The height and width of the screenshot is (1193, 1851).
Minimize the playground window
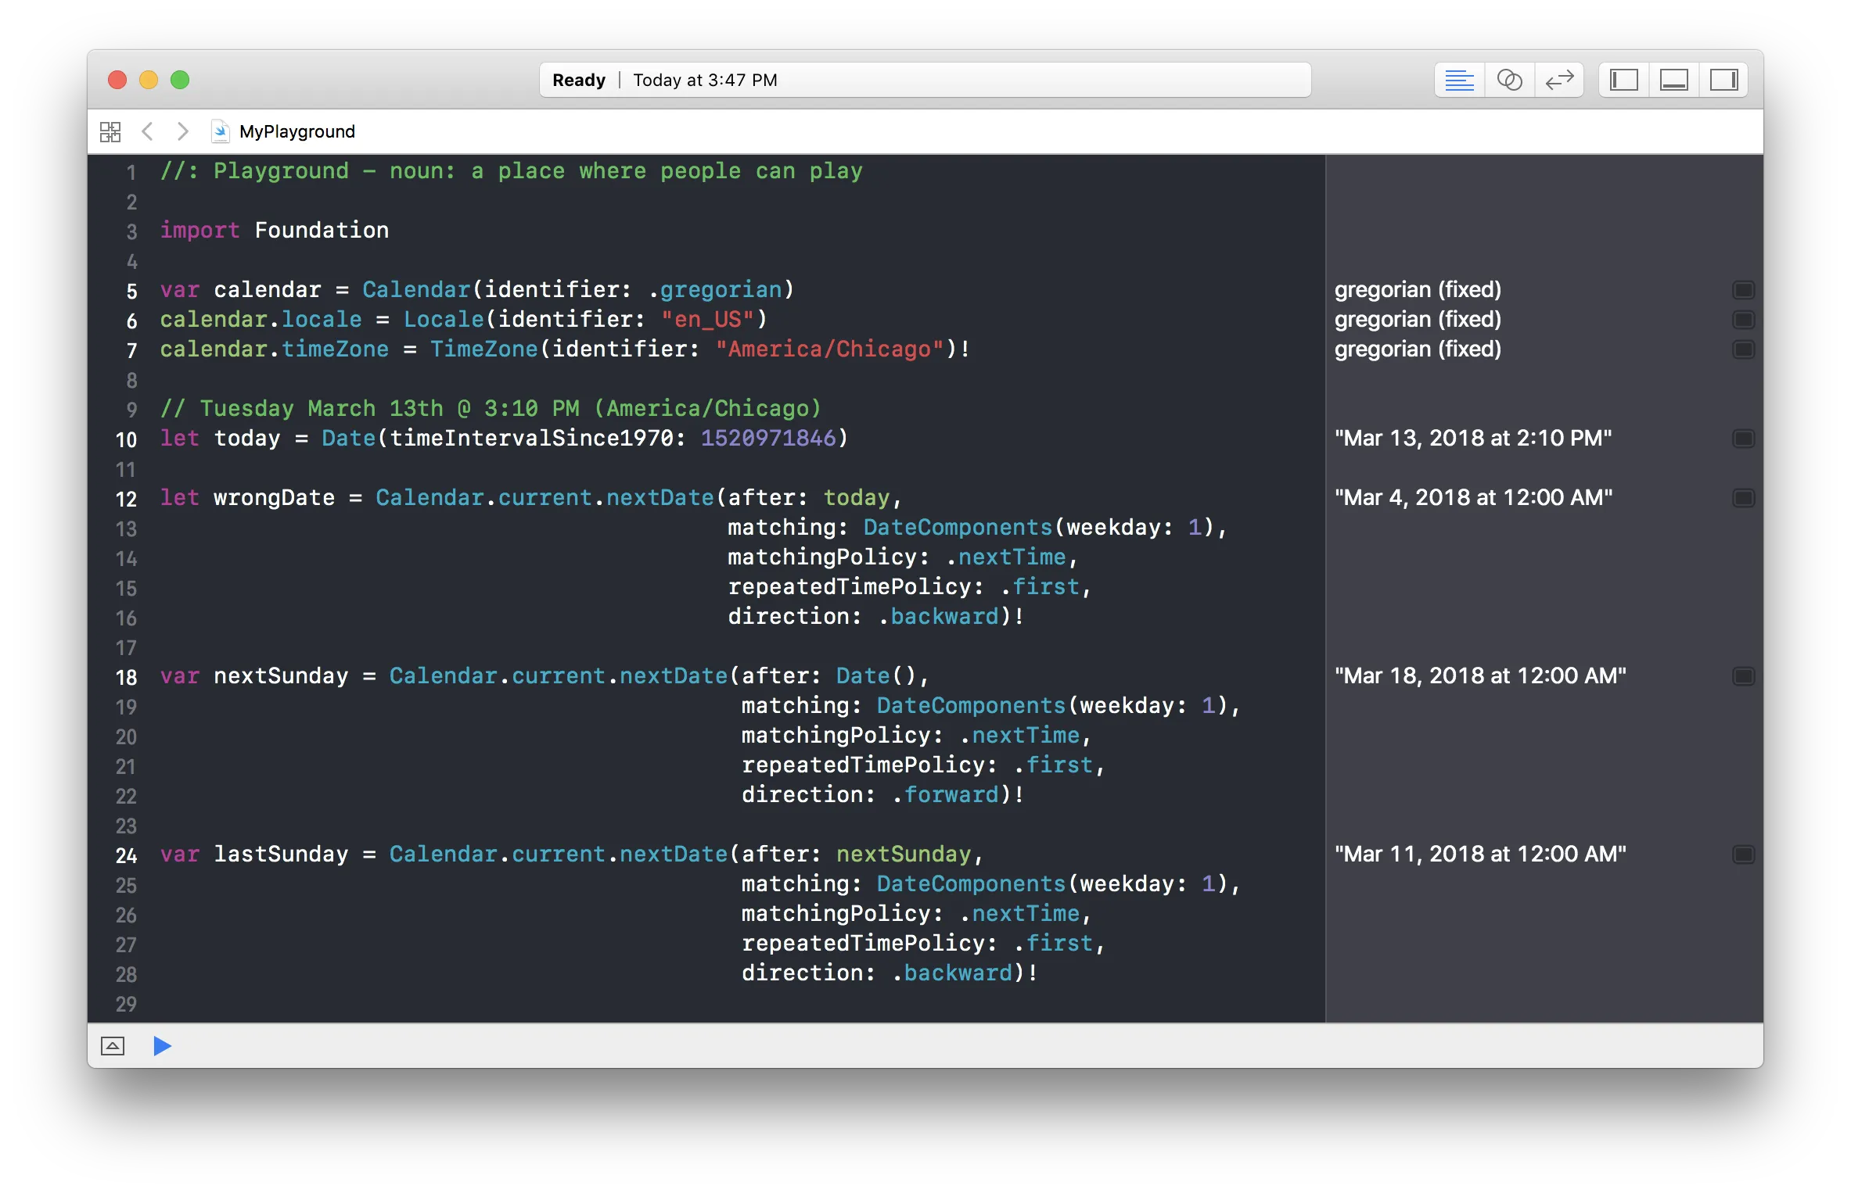tap(149, 80)
